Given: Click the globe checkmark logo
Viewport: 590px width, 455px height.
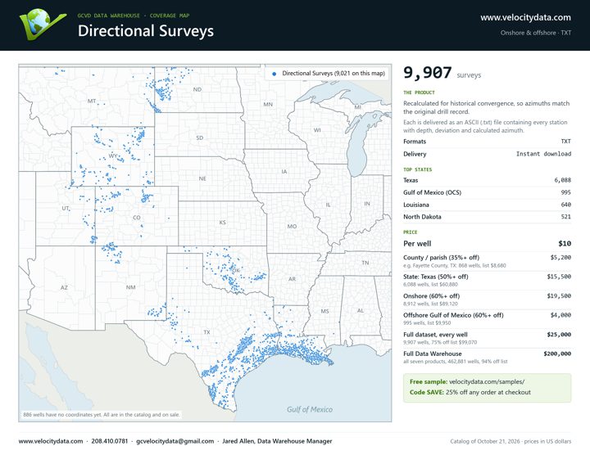Looking at the screenshot, I should [43, 24].
